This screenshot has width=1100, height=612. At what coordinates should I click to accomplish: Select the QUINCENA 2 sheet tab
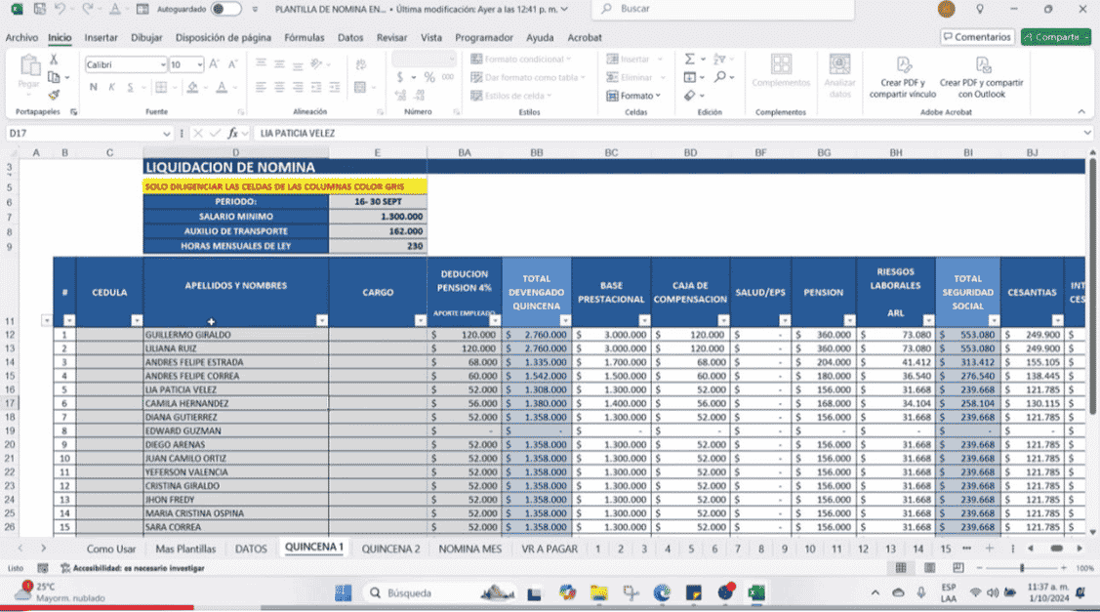coord(390,549)
